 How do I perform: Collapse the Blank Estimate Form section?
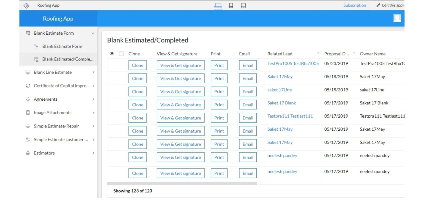point(93,33)
